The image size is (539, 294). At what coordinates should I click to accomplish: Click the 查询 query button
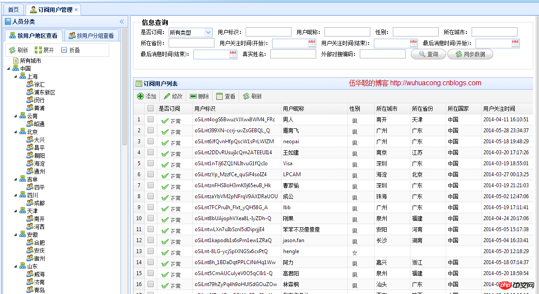coord(428,54)
